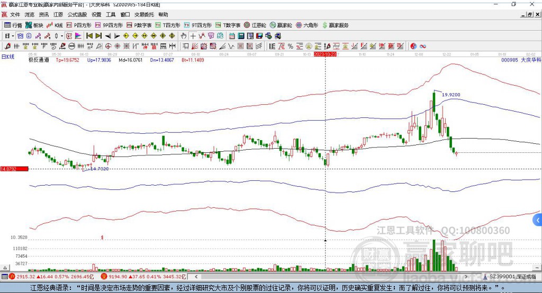Open the 交易委托 menu
Image resolution: width=542 pixels, height=293 pixels.
144,14
